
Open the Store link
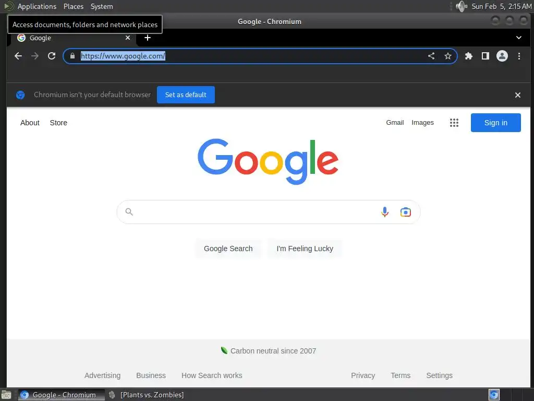58,123
